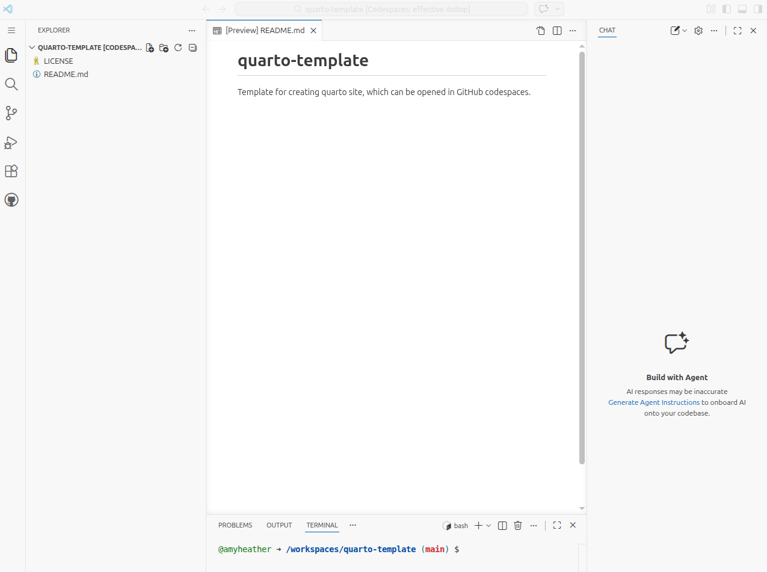Open the Run and Debug view
The width and height of the screenshot is (767, 572).
(11, 143)
